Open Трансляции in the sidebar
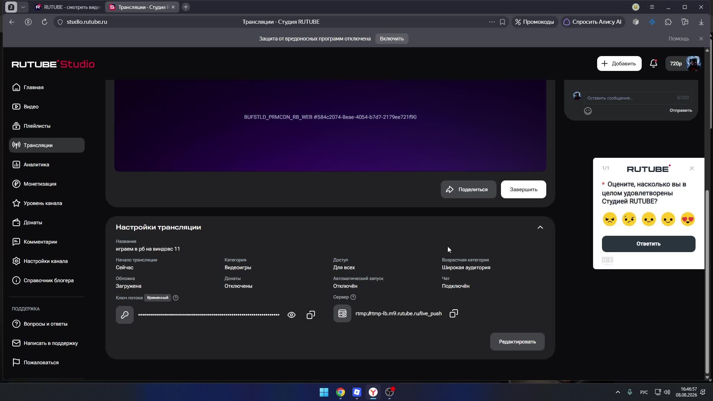The width and height of the screenshot is (713, 401). [47, 145]
